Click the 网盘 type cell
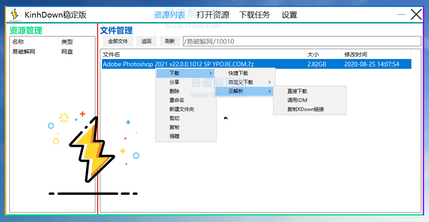The width and height of the screenshot is (429, 222). click(67, 52)
